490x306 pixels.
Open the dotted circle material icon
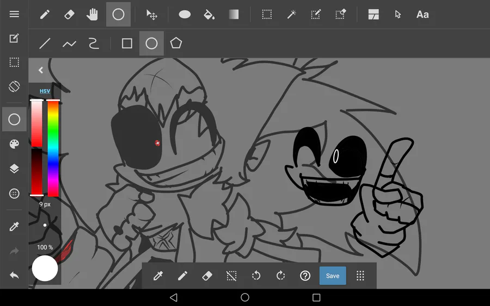14,193
